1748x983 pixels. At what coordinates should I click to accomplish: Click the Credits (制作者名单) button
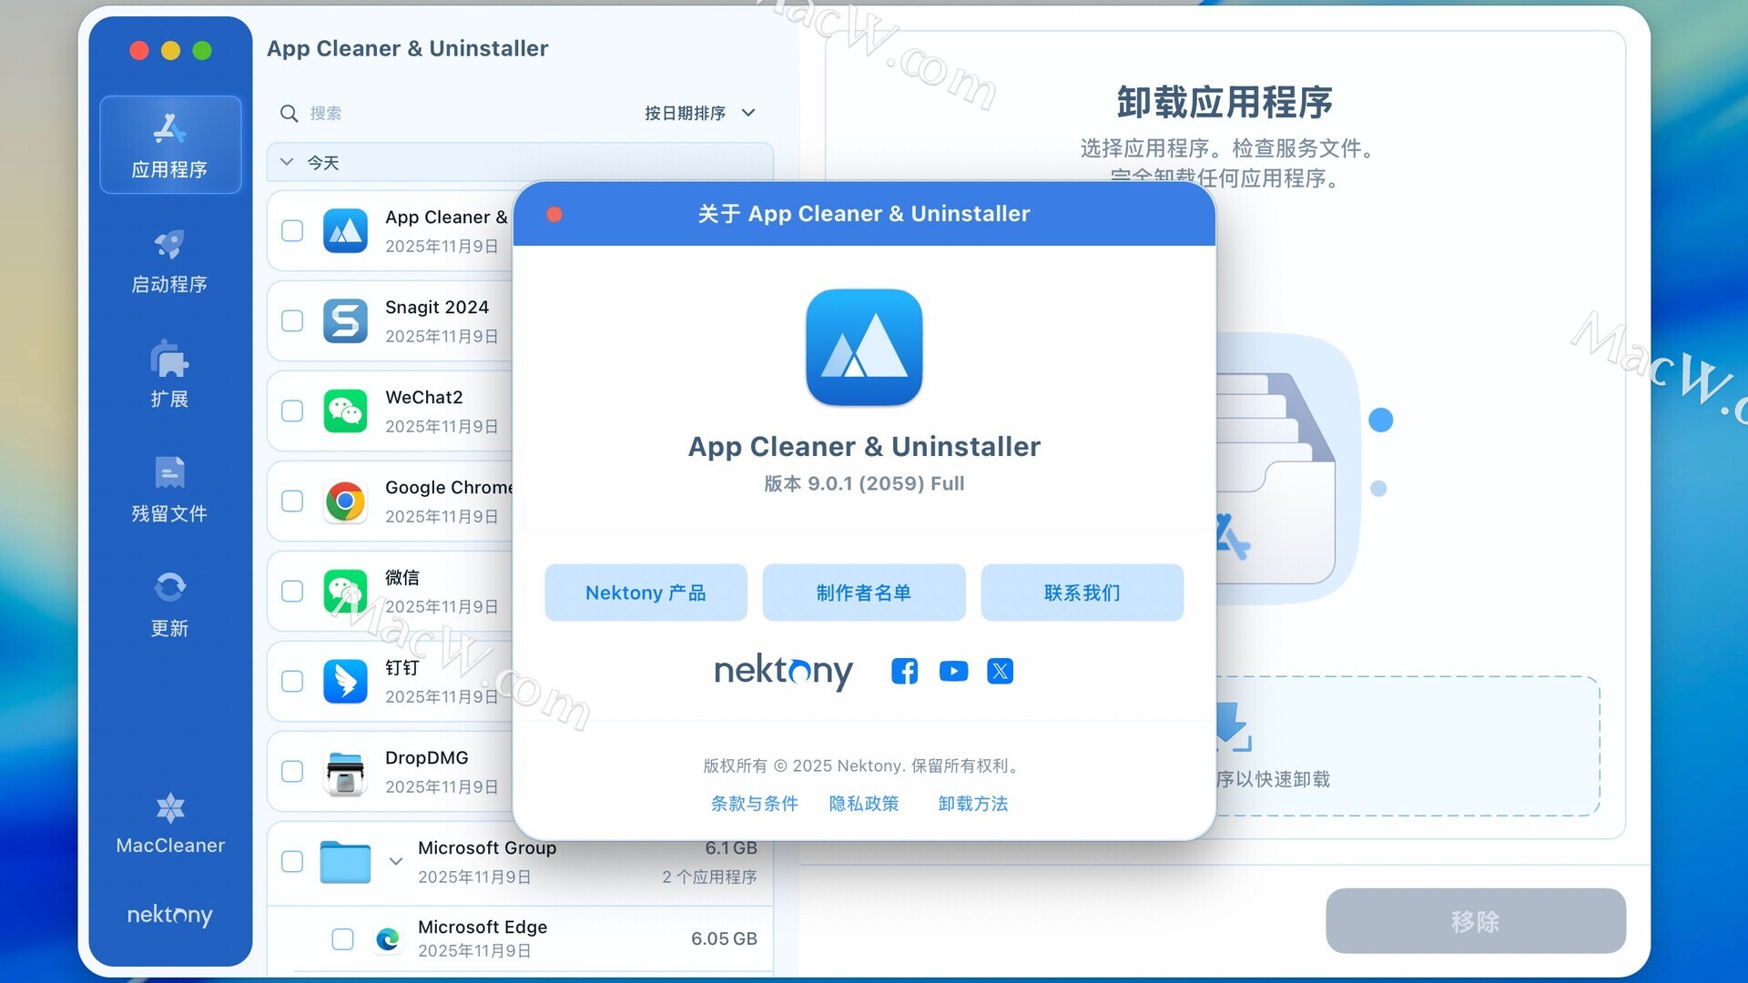point(863,593)
